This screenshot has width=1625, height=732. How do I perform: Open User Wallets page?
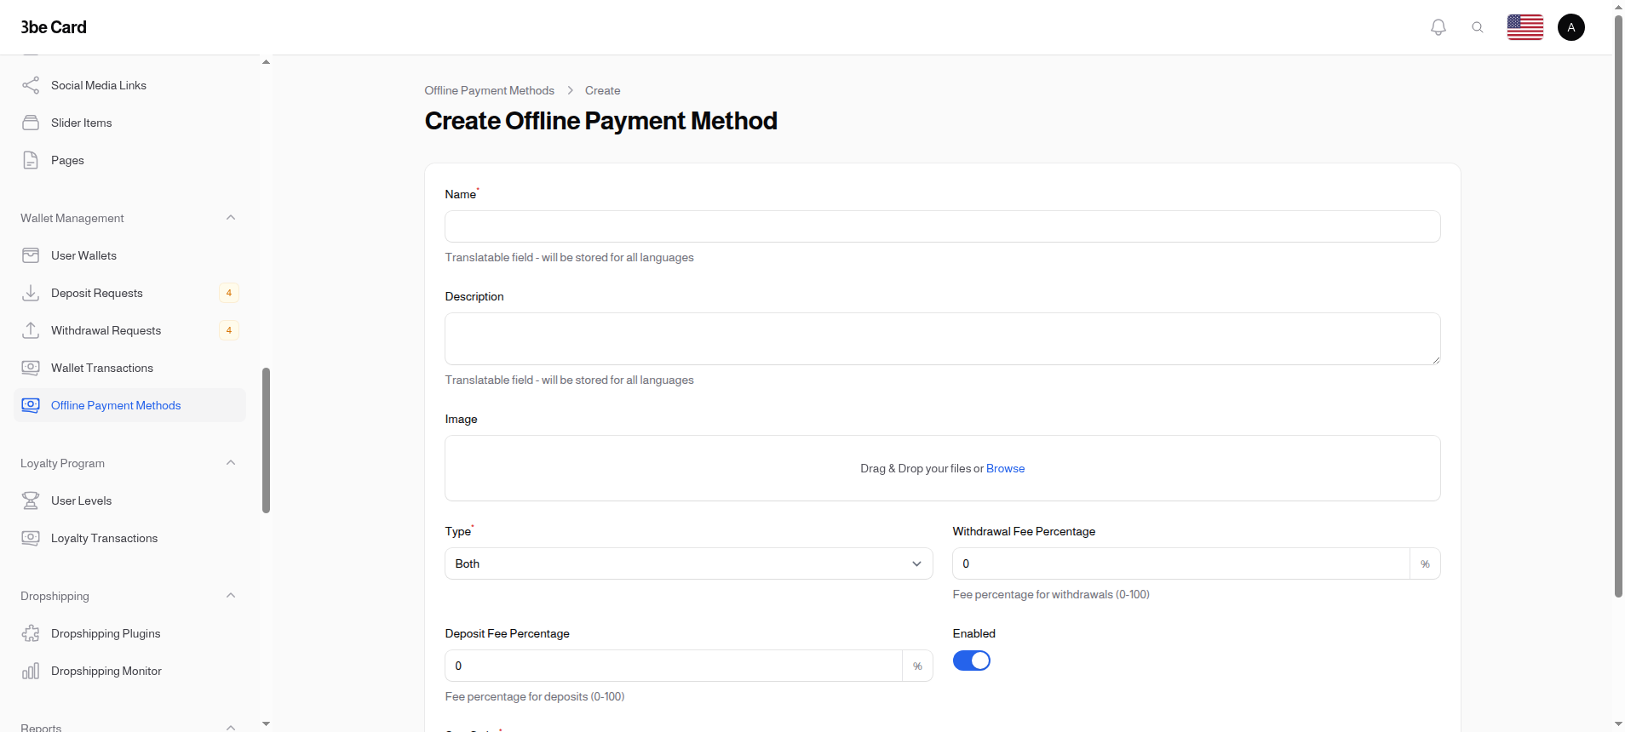pos(129,255)
